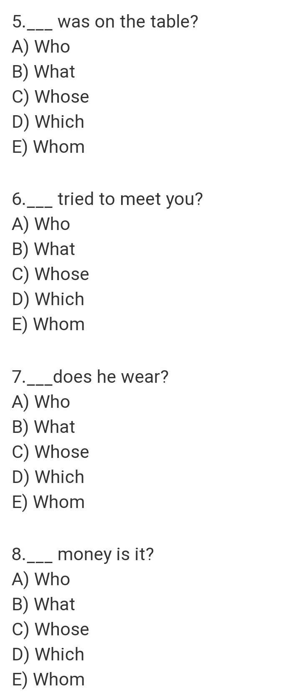Screen dimensions: 299x695
Task: Select A) Who for question 6
Action: point(41,224)
